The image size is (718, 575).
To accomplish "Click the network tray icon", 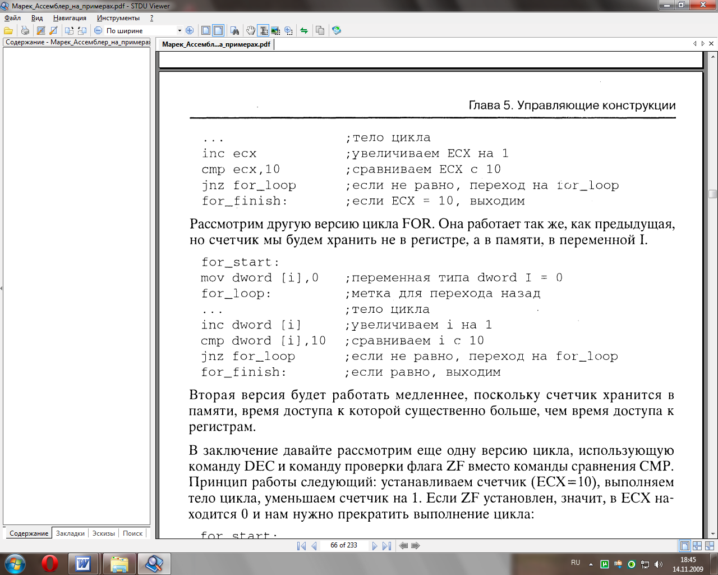I will click(x=645, y=564).
